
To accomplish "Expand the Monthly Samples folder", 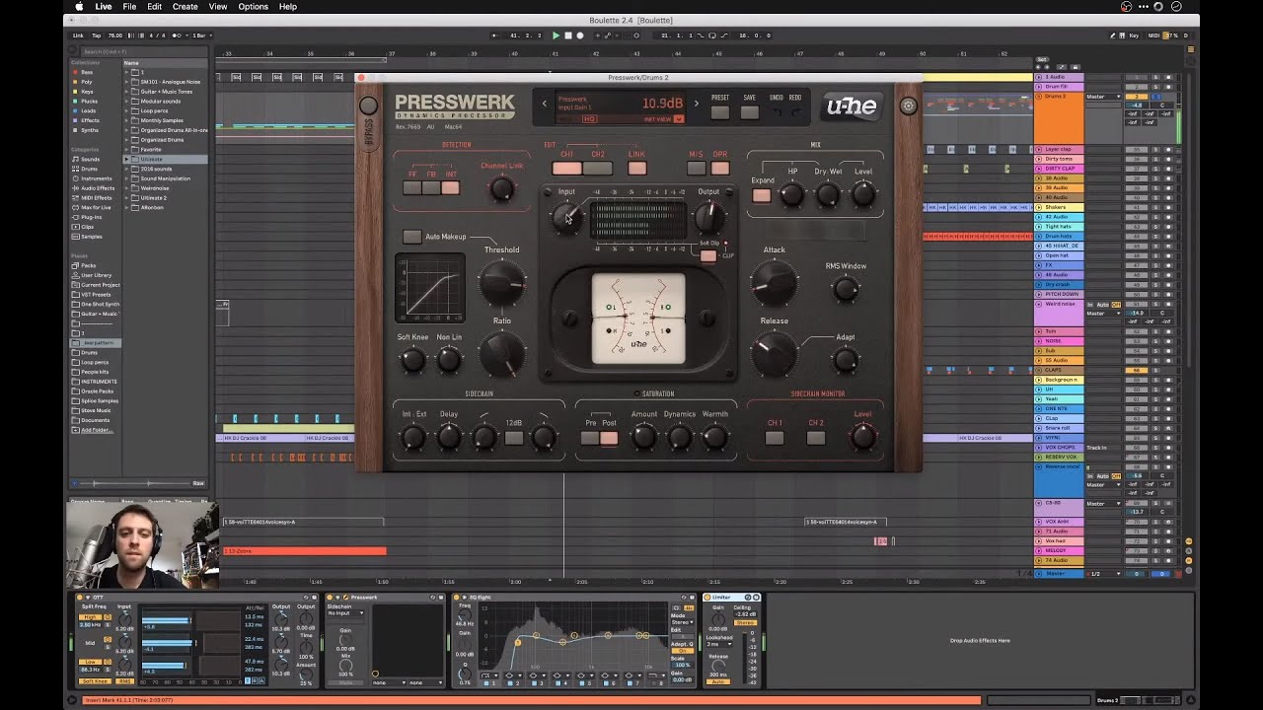I will [x=127, y=120].
